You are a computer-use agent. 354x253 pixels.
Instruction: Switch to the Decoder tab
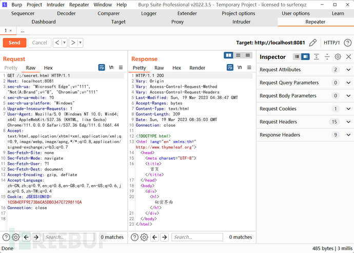click(66, 13)
